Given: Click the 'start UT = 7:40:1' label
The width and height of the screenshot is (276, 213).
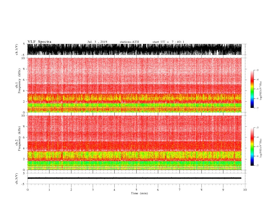Looking at the screenshot, I should click(x=168, y=42).
